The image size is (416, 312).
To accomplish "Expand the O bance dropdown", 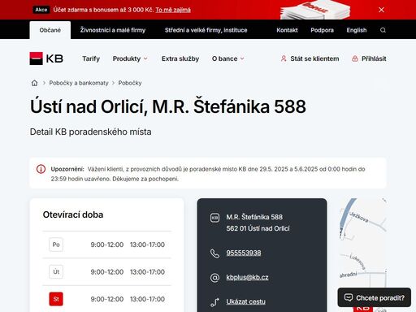I will (x=227, y=58).
